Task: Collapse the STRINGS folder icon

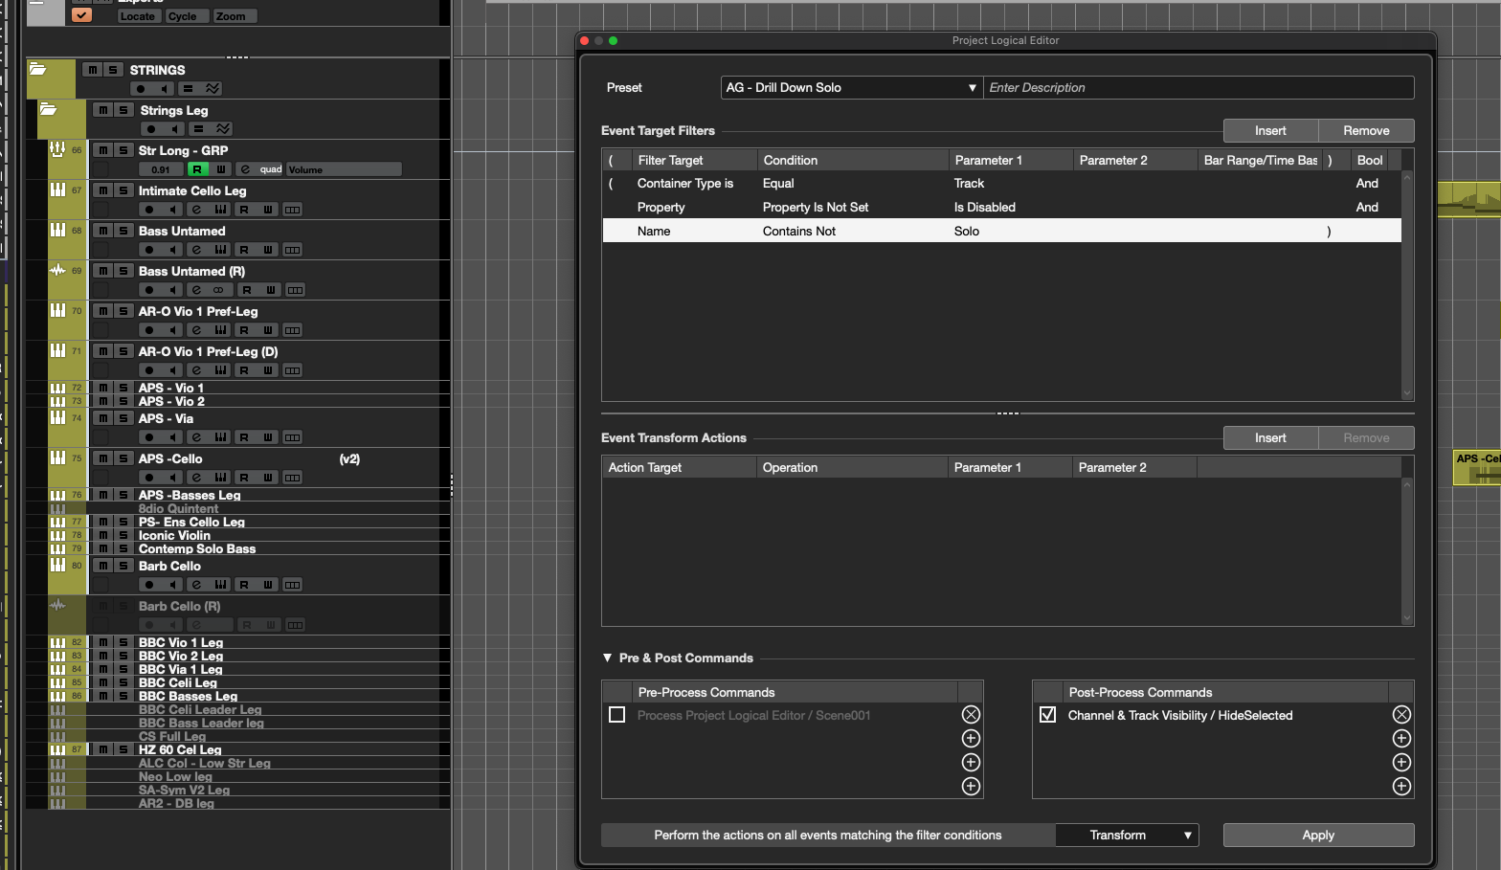Action: coord(38,69)
